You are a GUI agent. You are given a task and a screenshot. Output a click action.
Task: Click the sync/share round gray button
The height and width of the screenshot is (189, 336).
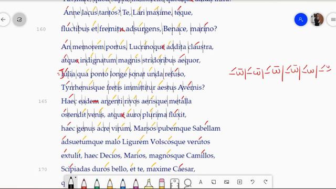click(x=19, y=19)
